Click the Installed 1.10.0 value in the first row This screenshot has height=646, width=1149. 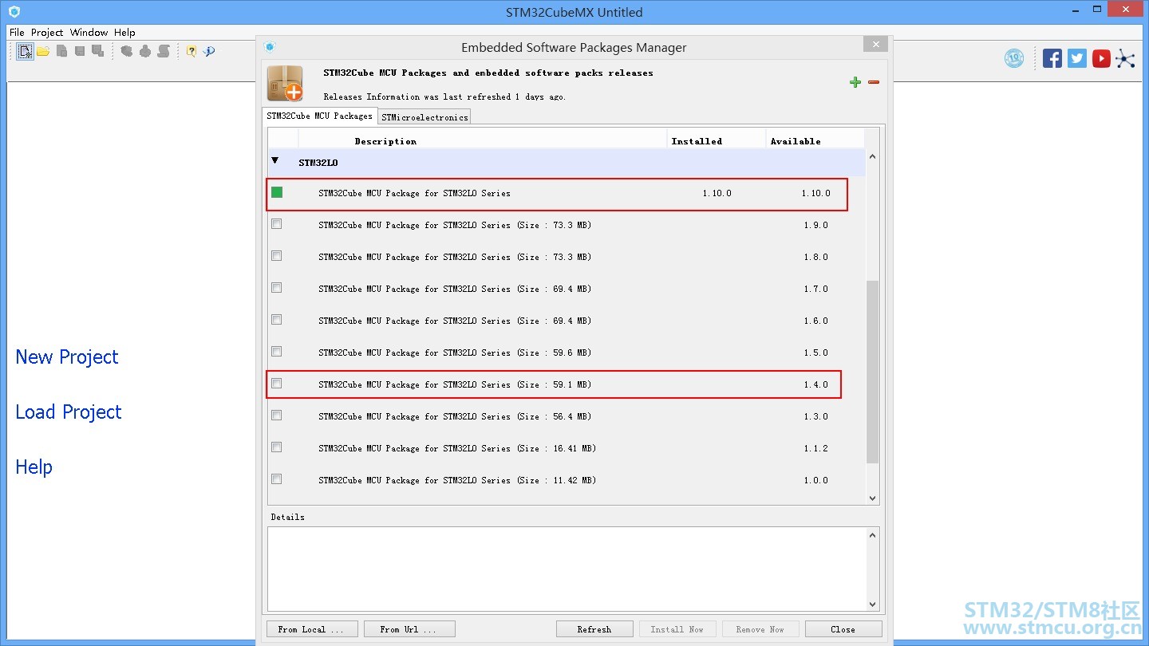(x=717, y=193)
